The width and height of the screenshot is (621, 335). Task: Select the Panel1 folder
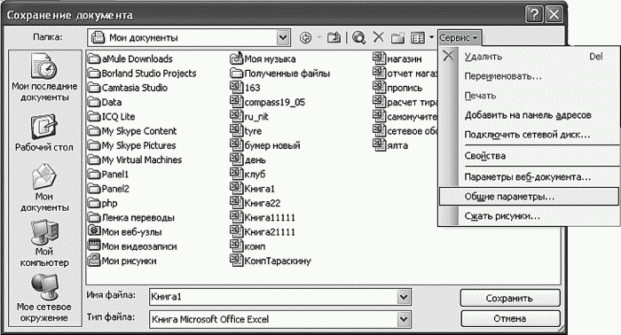click(108, 175)
